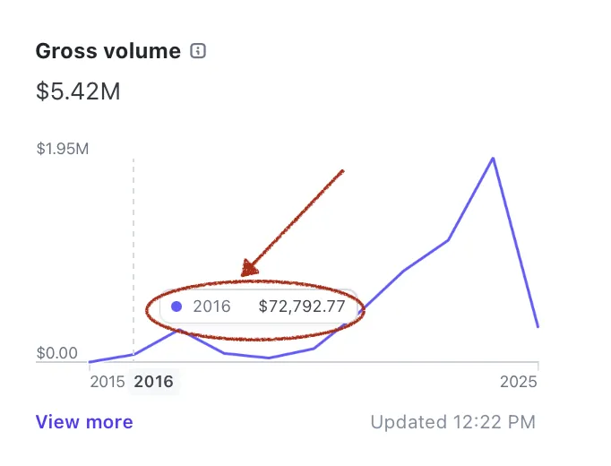Click the data point where line crosses dashed marker
Image resolution: width=611 pixels, height=466 pixels.
pos(133,355)
